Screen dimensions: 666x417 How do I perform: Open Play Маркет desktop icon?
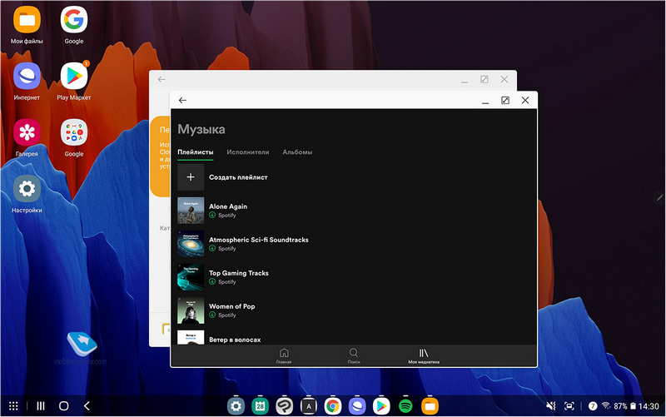tap(74, 82)
